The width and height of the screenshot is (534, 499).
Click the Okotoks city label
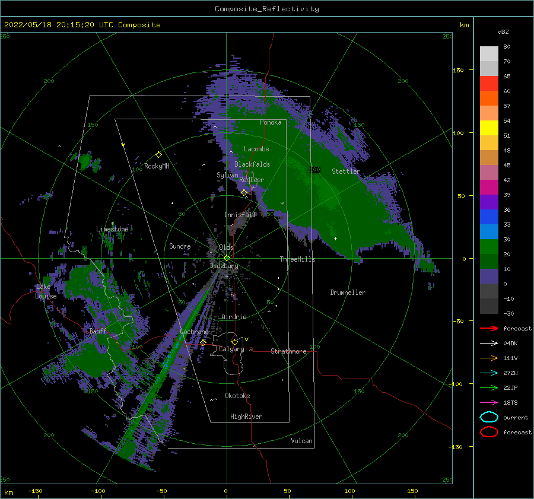[237, 396]
